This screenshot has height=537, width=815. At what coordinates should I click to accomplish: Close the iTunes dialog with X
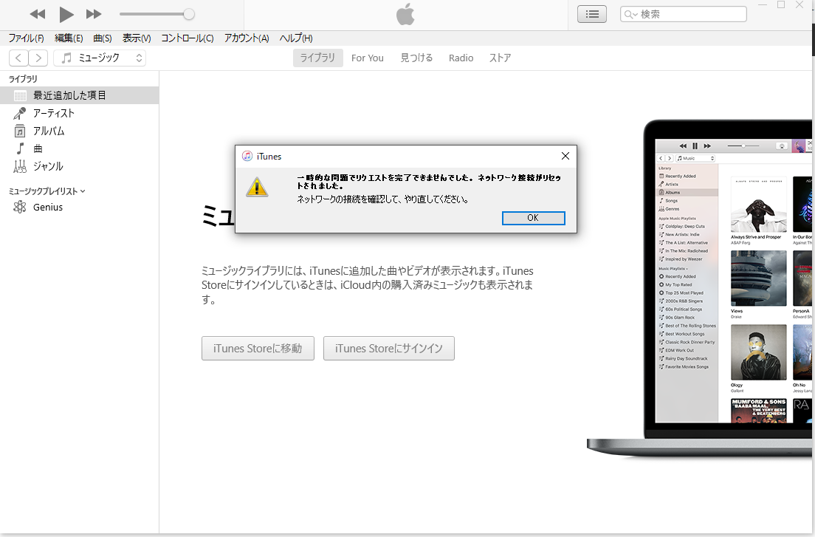coord(565,156)
